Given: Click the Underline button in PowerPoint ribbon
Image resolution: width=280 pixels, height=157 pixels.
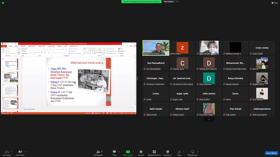Looking at the screenshot, I should 35,53.
